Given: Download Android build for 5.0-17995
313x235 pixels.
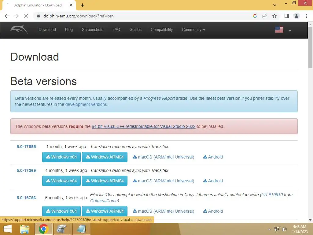Looking at the screenshot, I should pos(213,157).
